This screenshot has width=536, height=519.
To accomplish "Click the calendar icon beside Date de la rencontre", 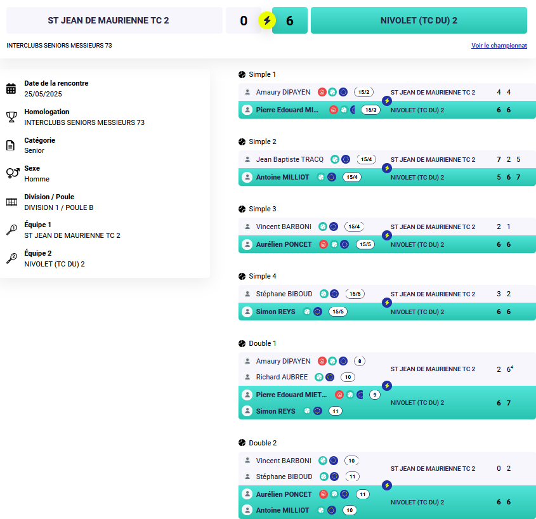I will pyautogui.click(x=11, y=89).
